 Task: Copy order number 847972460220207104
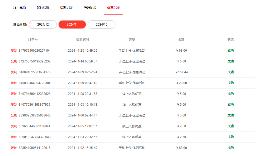click(x=14, y=51)
